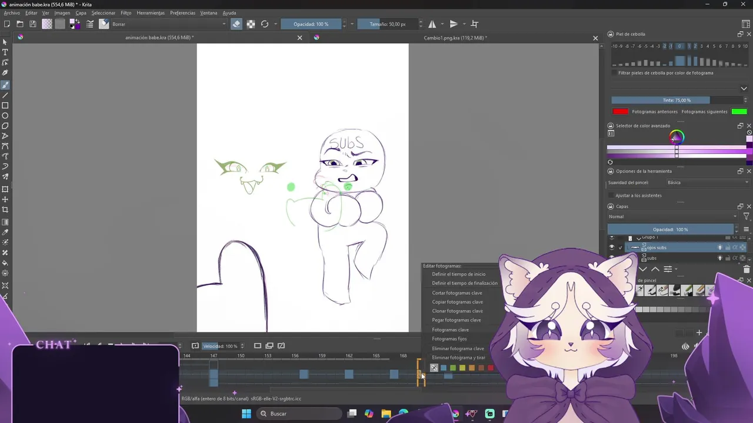This screenshot has height=423, width=753.
Task: Toggle onion skin frame 0 in Piel de cebolla
Action: pyautogui.click(x=679, y=46)
